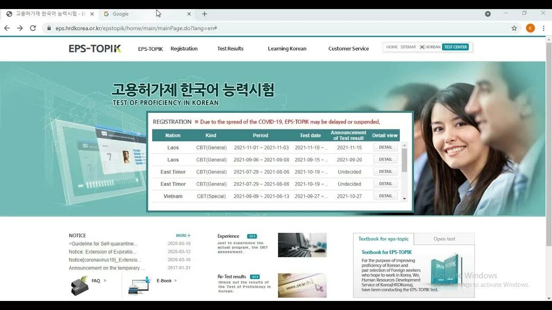Click the Vietnam nation cell

[173, 196]
